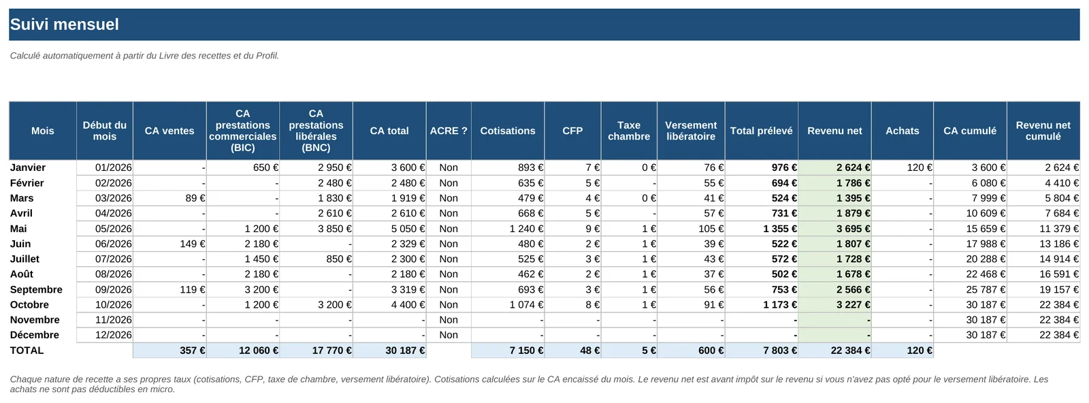1089x403 pixels.
Task: Click total versement libératoire '600 €'
Action: 691,351
